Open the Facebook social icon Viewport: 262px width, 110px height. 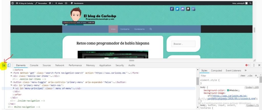click(172, 9)
